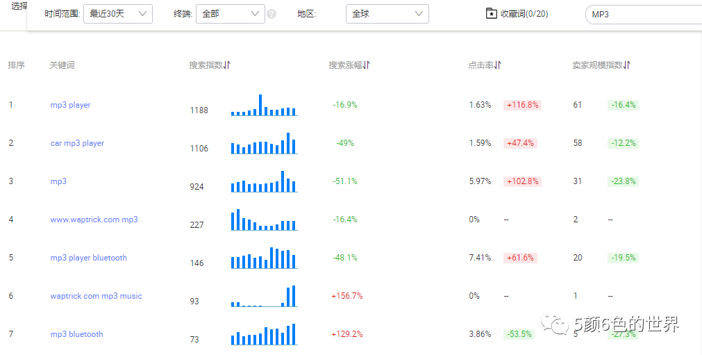This screenshot has height=355, width=702.
Task: Click the search growth value -48.1%
Action: tap(345, 258)
